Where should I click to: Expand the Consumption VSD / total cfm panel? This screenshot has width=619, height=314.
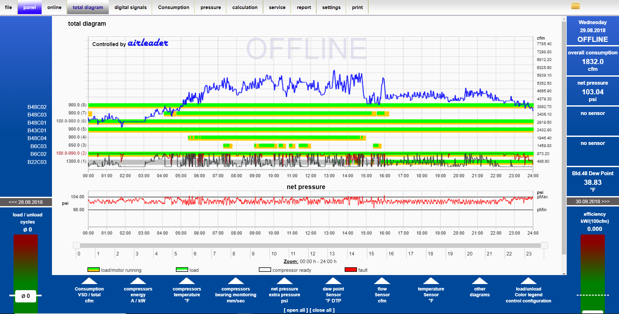click(89, 281)
